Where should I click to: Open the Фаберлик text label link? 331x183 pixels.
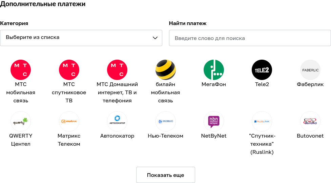click(x=310, y=84)
